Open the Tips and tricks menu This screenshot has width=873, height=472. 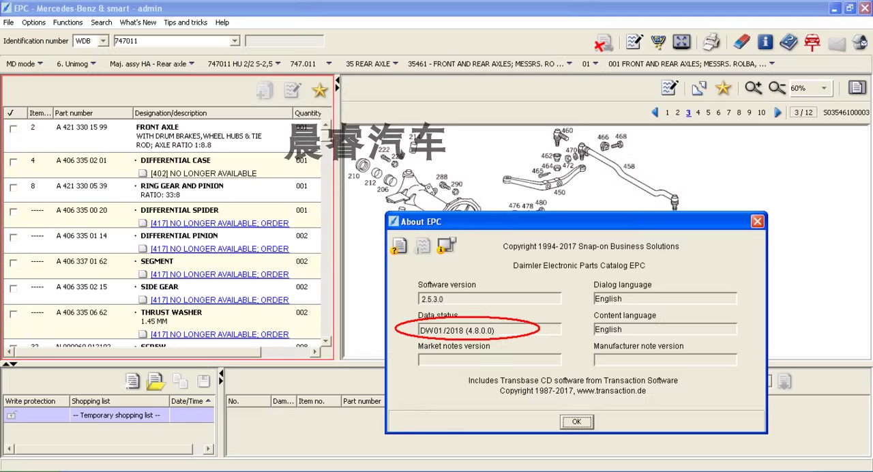186,23
